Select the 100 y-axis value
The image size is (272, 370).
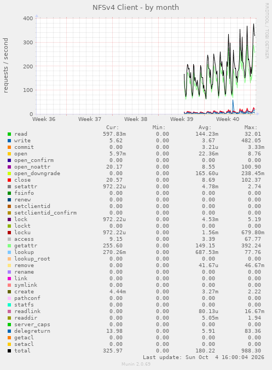(x=28, y=90)
